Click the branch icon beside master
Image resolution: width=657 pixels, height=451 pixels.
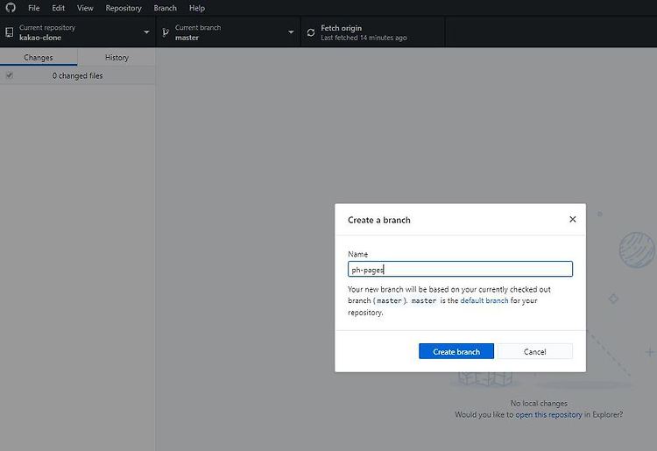click(166, 32)
